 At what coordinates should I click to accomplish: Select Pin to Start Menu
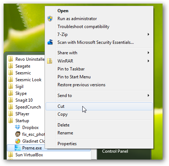(x=99, y=77)
